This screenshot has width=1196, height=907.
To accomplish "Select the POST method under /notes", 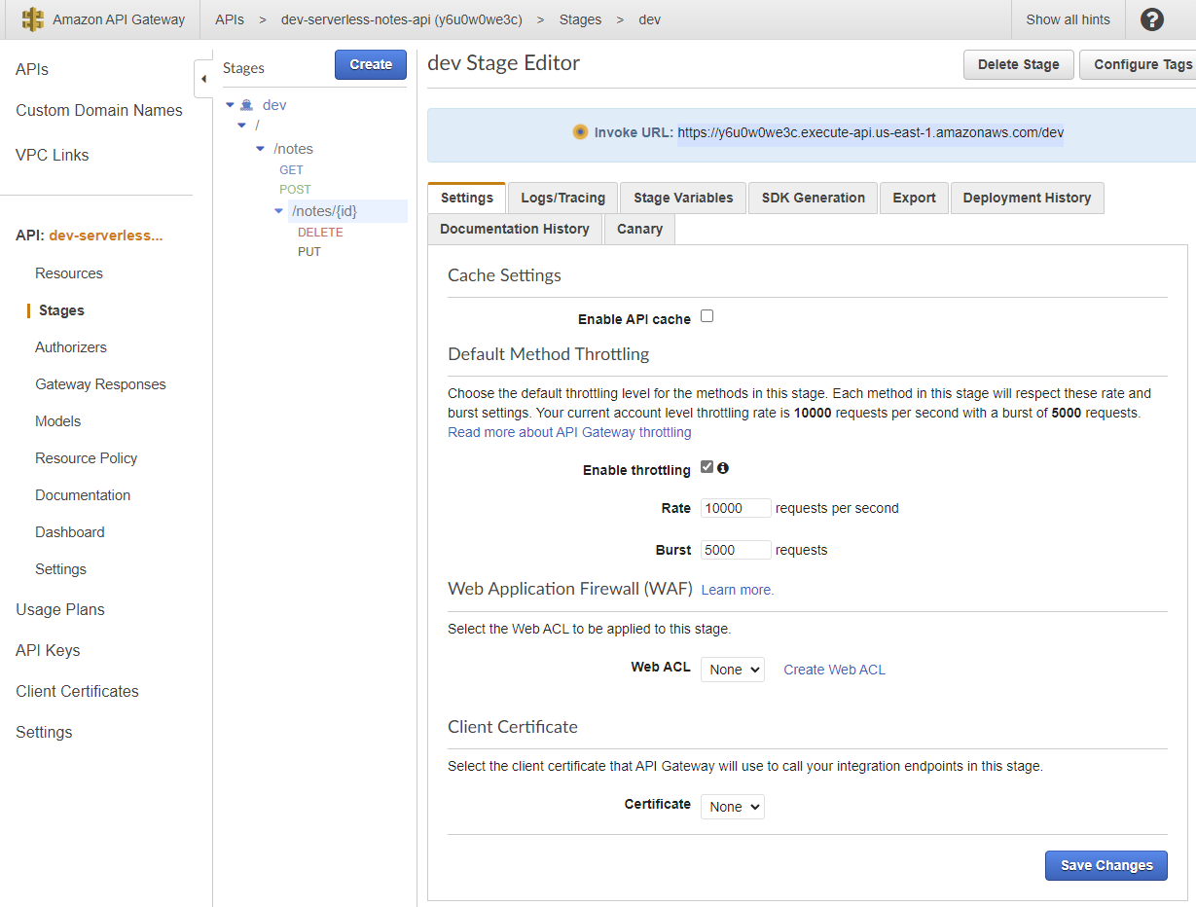I will pyautogui.click(x=295, y=189).
